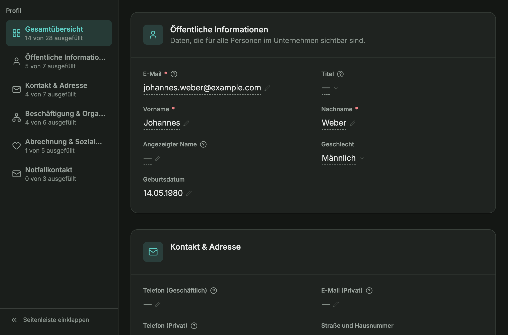Viewport: 508px width, 335px height.
Task: Open Gesamtübersicht in the sidebar
Action: tap(59, 33)
